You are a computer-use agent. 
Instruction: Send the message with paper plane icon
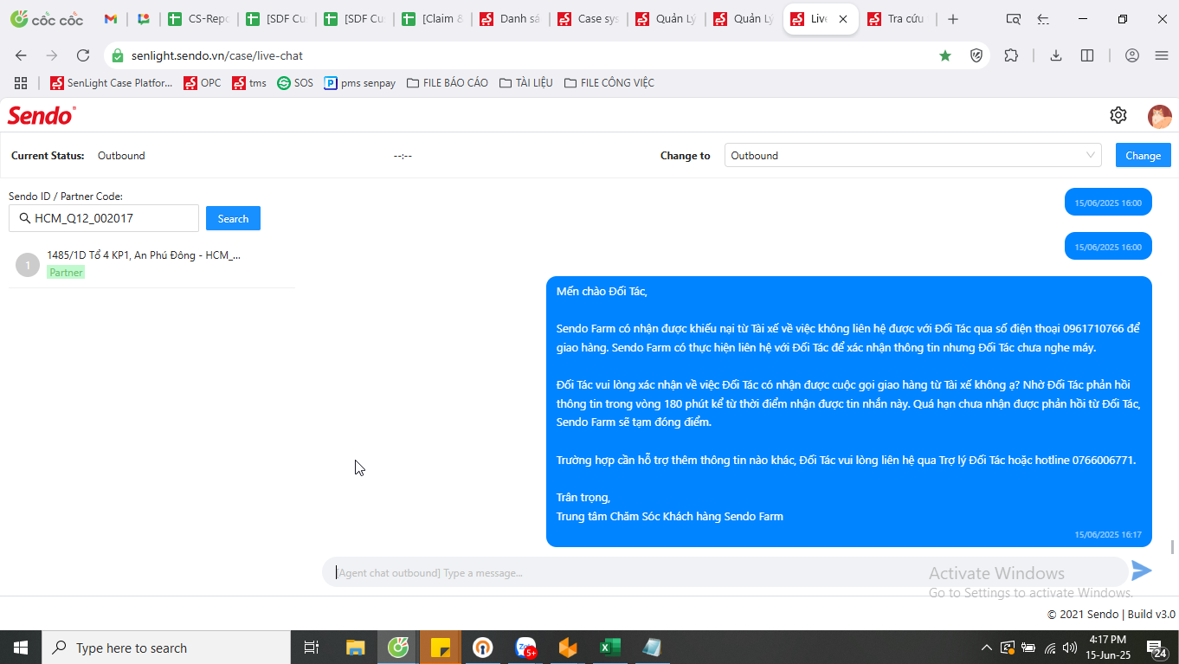1142,571
